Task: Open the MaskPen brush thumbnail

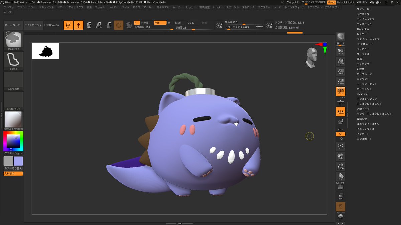Action: 13,41
